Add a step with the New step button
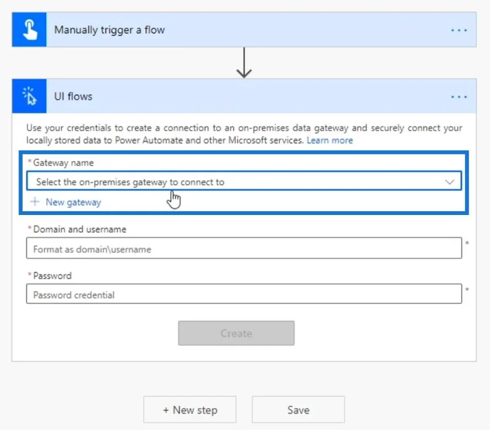 click(190, 410)
